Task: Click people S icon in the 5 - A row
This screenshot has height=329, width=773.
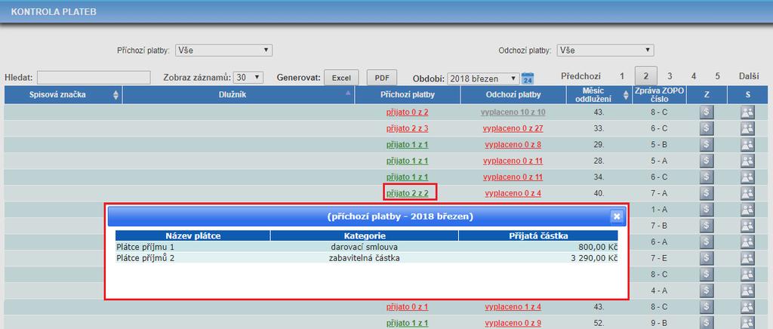Action: coord(747,161)
